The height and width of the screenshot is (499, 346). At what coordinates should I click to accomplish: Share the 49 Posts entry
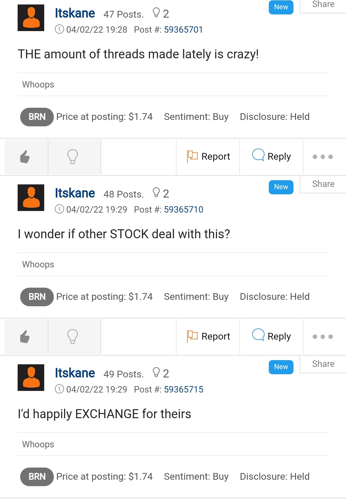(323, 364)
